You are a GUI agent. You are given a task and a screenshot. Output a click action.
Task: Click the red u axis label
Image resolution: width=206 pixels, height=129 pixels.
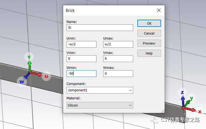(46, 76)
